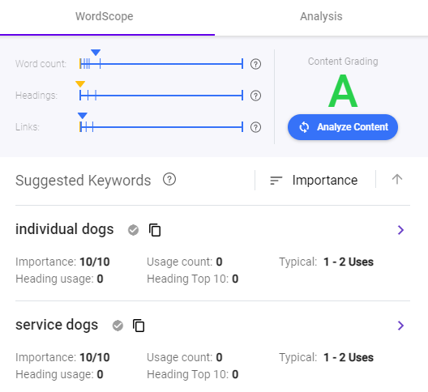Click the yellow Headings slider marker
The image size is (428, 392).
coord(80,84)
